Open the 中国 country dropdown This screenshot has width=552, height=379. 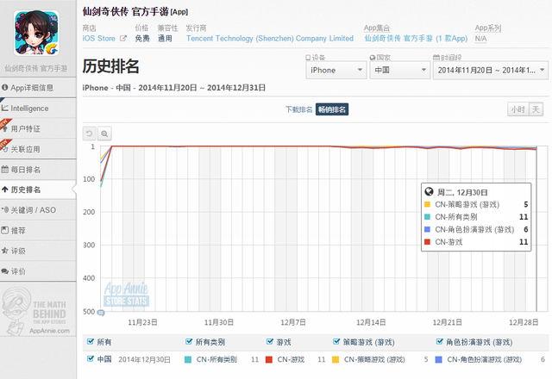click(399, 71)
